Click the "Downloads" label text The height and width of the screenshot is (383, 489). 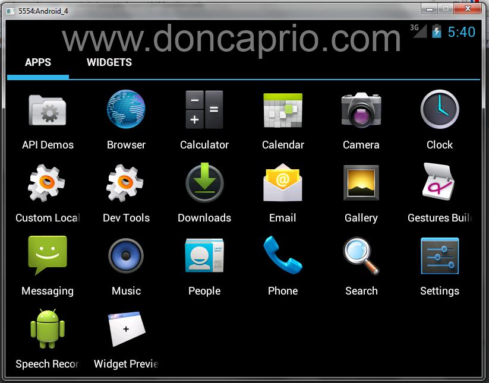pos(204,218)
